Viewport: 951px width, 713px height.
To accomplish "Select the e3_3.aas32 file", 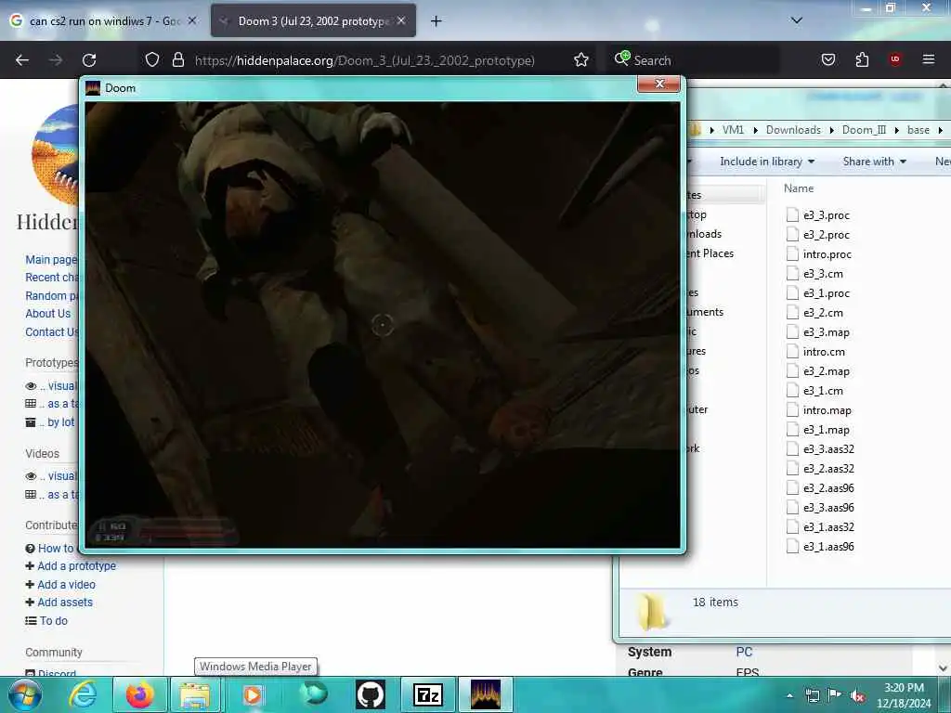I will (828, 449).
